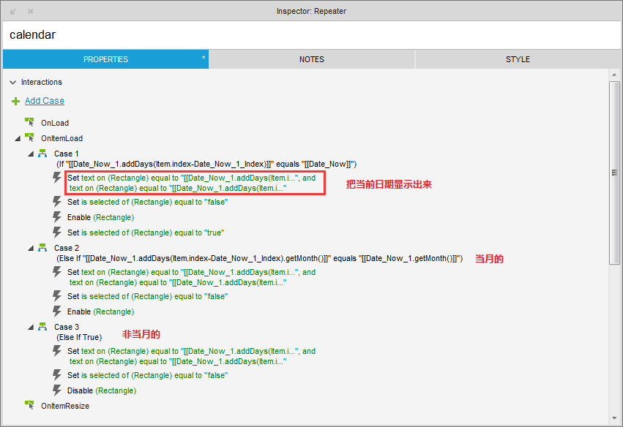
Task: Select Case 2 Enable (Rectangle) action
Action: click(x=100, y=311)
